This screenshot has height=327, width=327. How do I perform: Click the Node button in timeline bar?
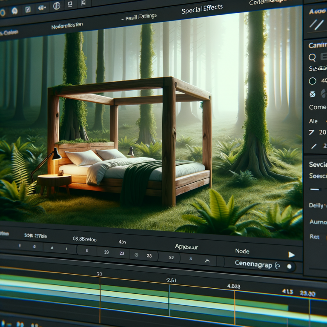(x=242, y=251)
